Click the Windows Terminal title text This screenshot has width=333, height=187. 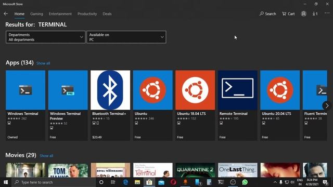click(23, 114)
